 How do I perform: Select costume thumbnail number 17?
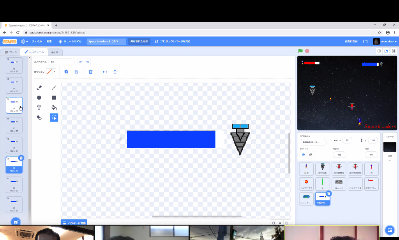pos(14,125)
